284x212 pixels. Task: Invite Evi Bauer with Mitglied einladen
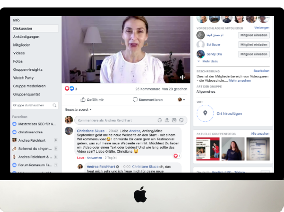[x=254, y=44]
